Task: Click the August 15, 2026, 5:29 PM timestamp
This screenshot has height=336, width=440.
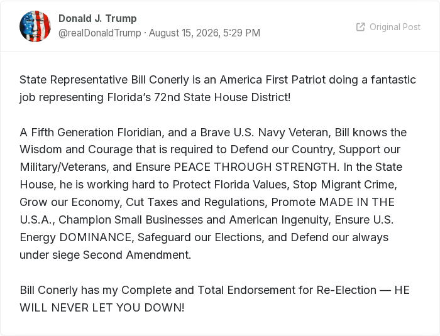Action: click(x=204, y=33)
